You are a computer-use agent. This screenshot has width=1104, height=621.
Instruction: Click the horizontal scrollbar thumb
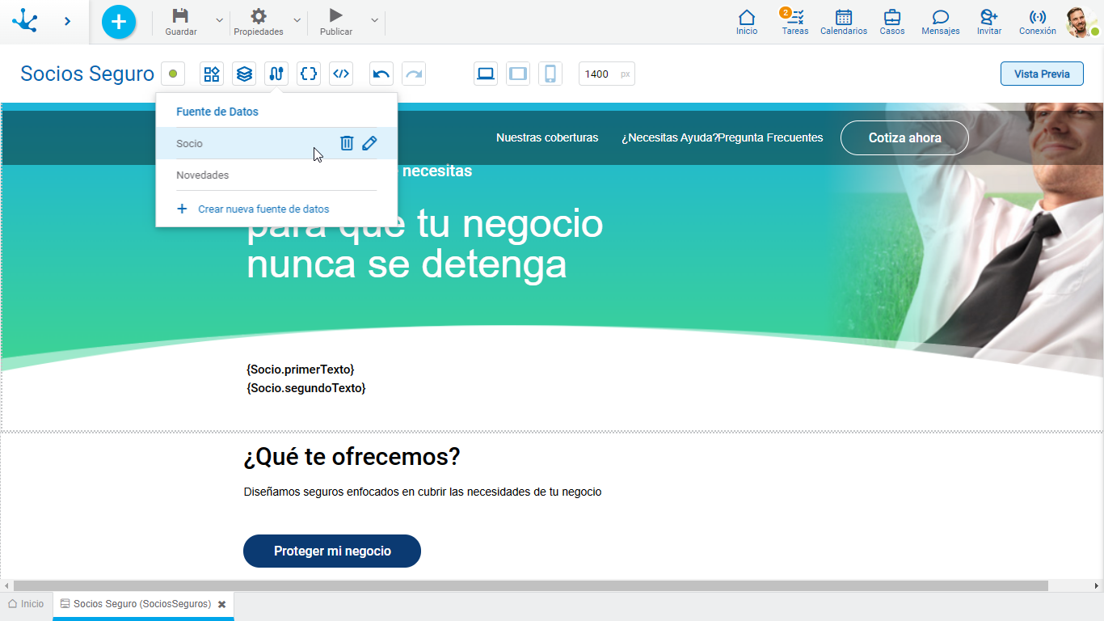click(x=530, y=585)
